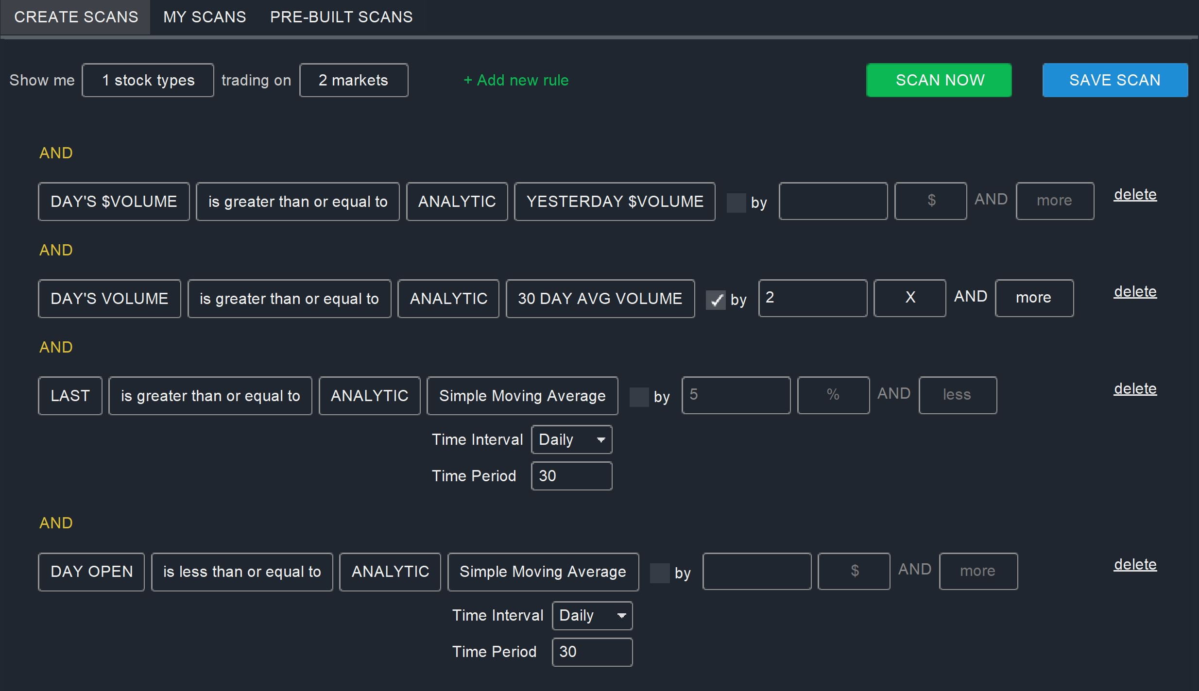Screen dimensions: 1199x691
Task: Open the 2 markets selector
Action: point(353,80)
